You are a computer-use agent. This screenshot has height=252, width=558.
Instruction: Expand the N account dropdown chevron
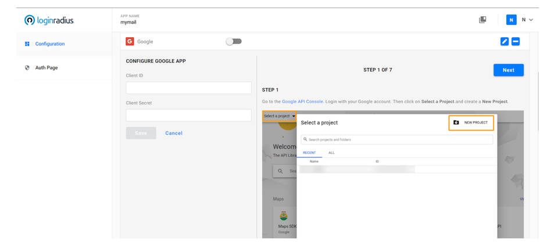[x=531, y=20]
